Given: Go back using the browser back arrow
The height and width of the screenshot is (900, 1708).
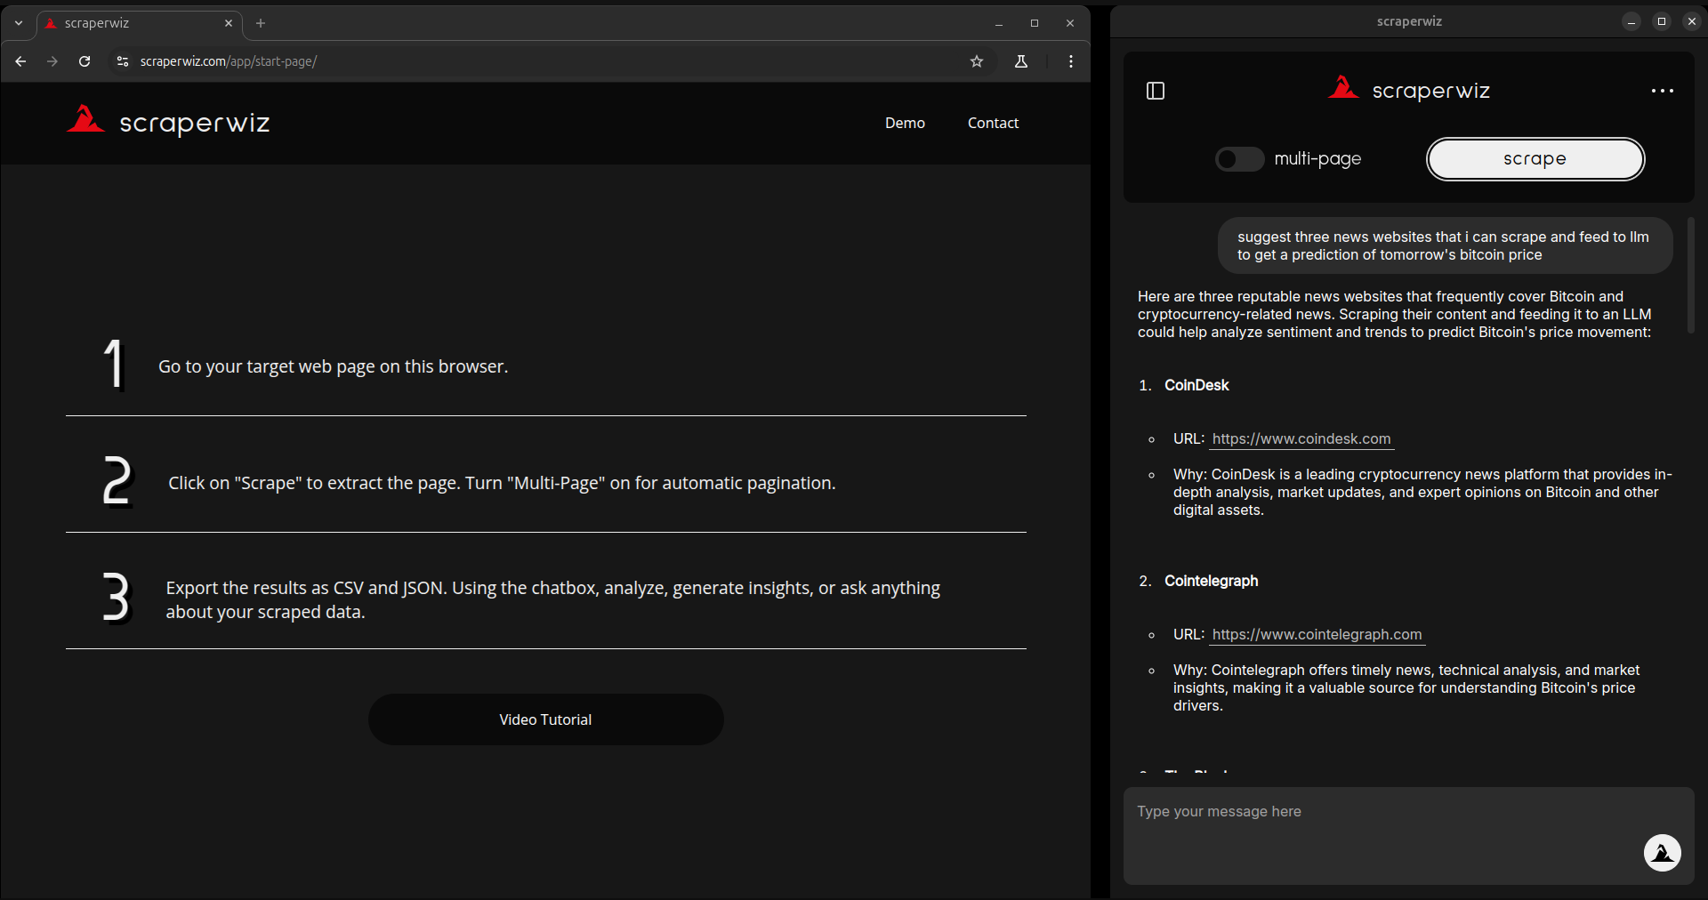Looking at the screenshot, I should coord(21,61).
